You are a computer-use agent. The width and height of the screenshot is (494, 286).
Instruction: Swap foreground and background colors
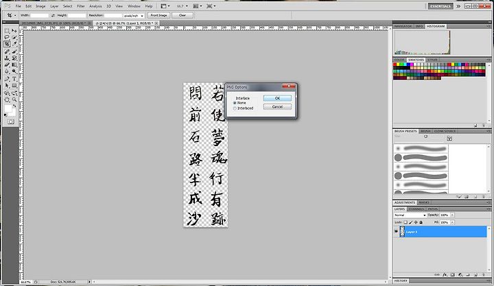(14, 106)
